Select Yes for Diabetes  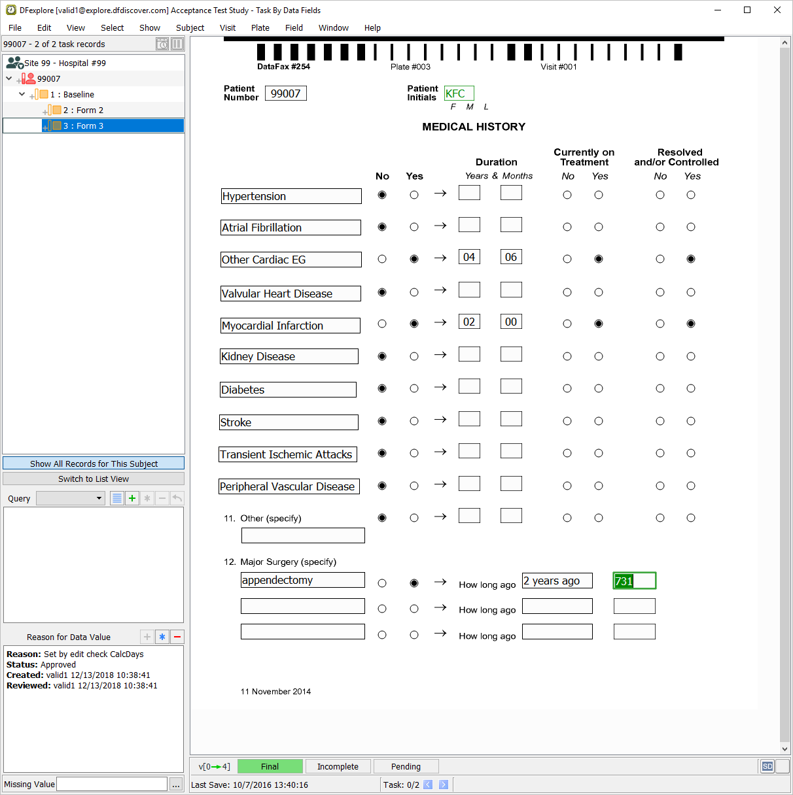(x=414, y=388)
